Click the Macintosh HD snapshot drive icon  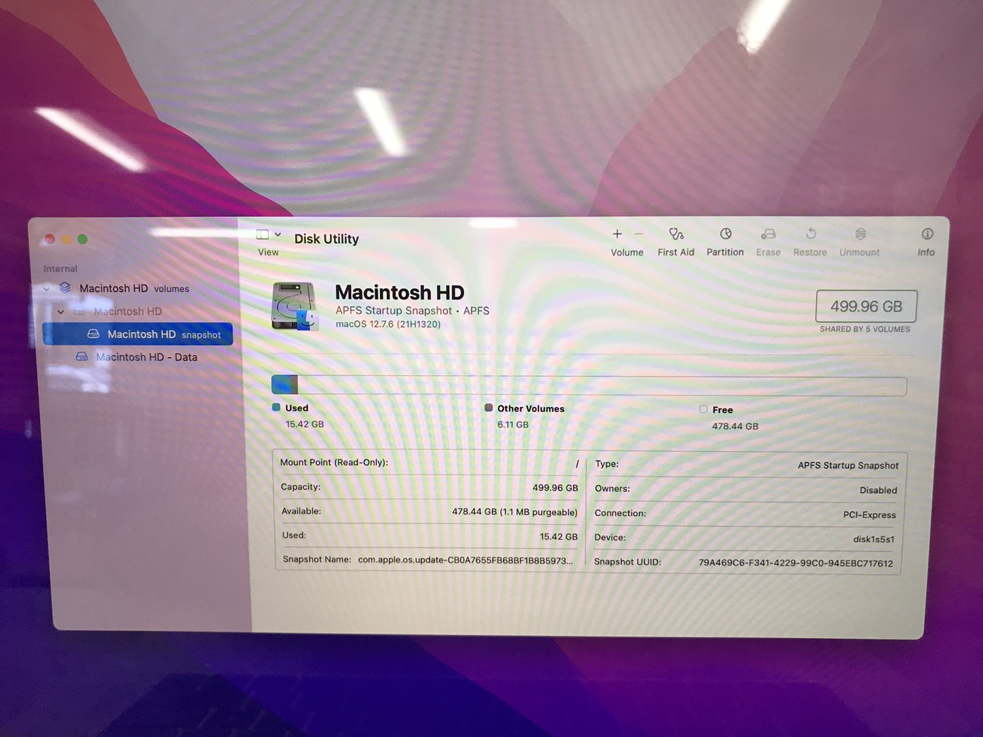[93, 334]
